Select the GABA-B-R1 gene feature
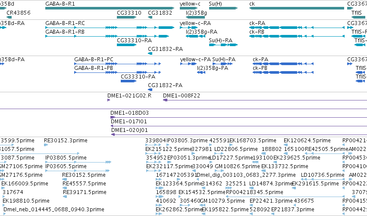Image resolution: width=367 pixels, height=216 pixels. pyautogui.click(x=110, y=8)
